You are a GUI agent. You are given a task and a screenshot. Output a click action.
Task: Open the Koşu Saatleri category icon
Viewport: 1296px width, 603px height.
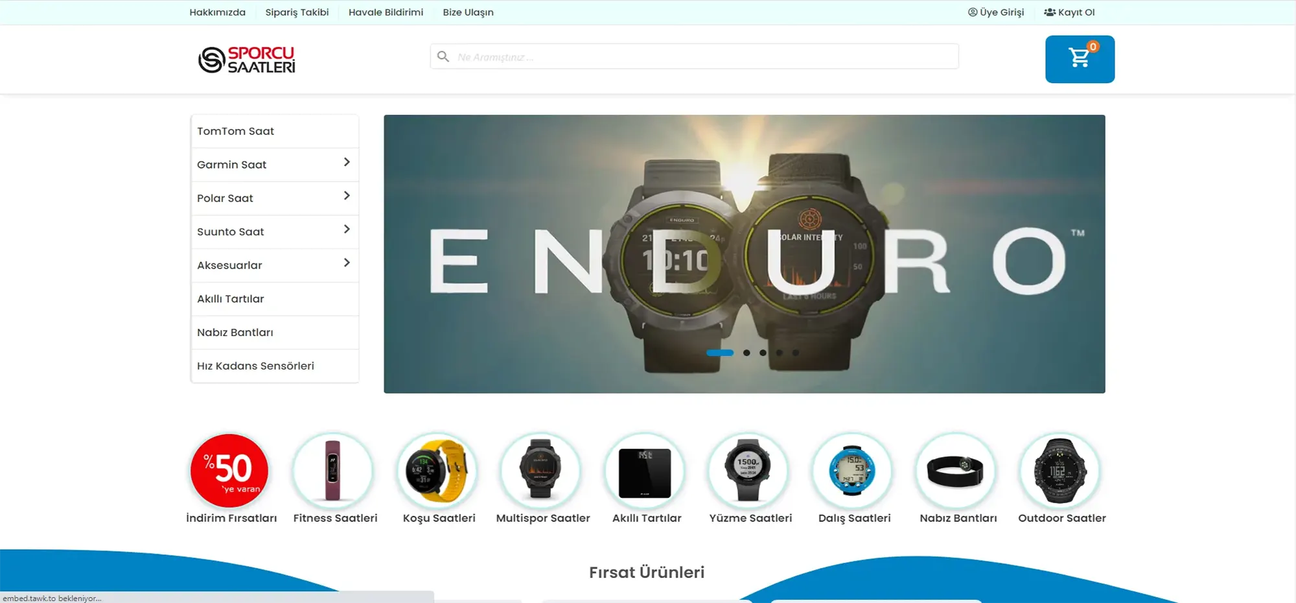point(437,471)
